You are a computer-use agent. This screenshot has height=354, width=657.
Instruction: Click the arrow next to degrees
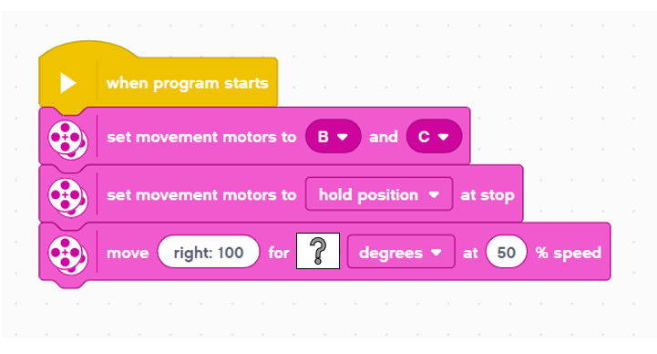click(x=436, y=253)
